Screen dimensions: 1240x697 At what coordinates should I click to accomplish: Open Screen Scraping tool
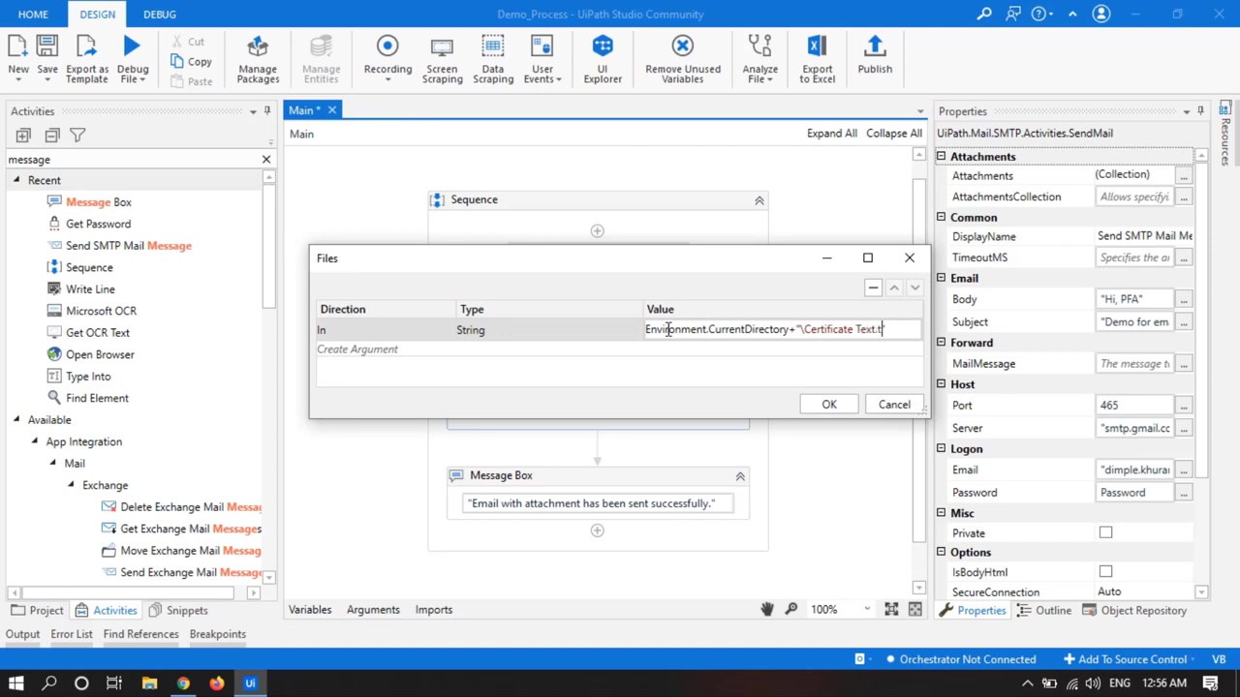click(x=442, y=58)
